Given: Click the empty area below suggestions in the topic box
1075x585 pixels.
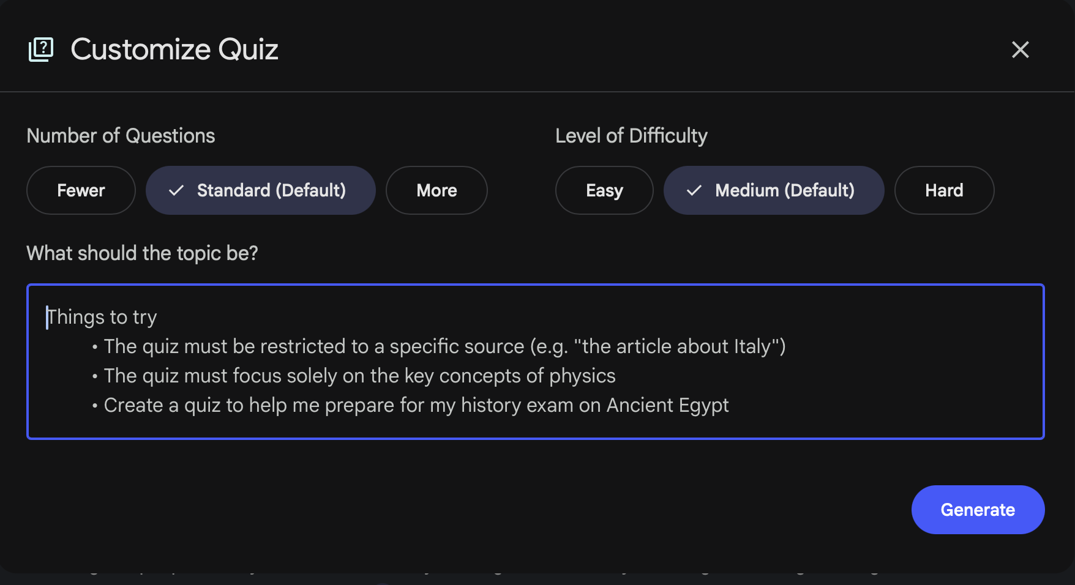Looking at the screenshot, I should 535,427.
